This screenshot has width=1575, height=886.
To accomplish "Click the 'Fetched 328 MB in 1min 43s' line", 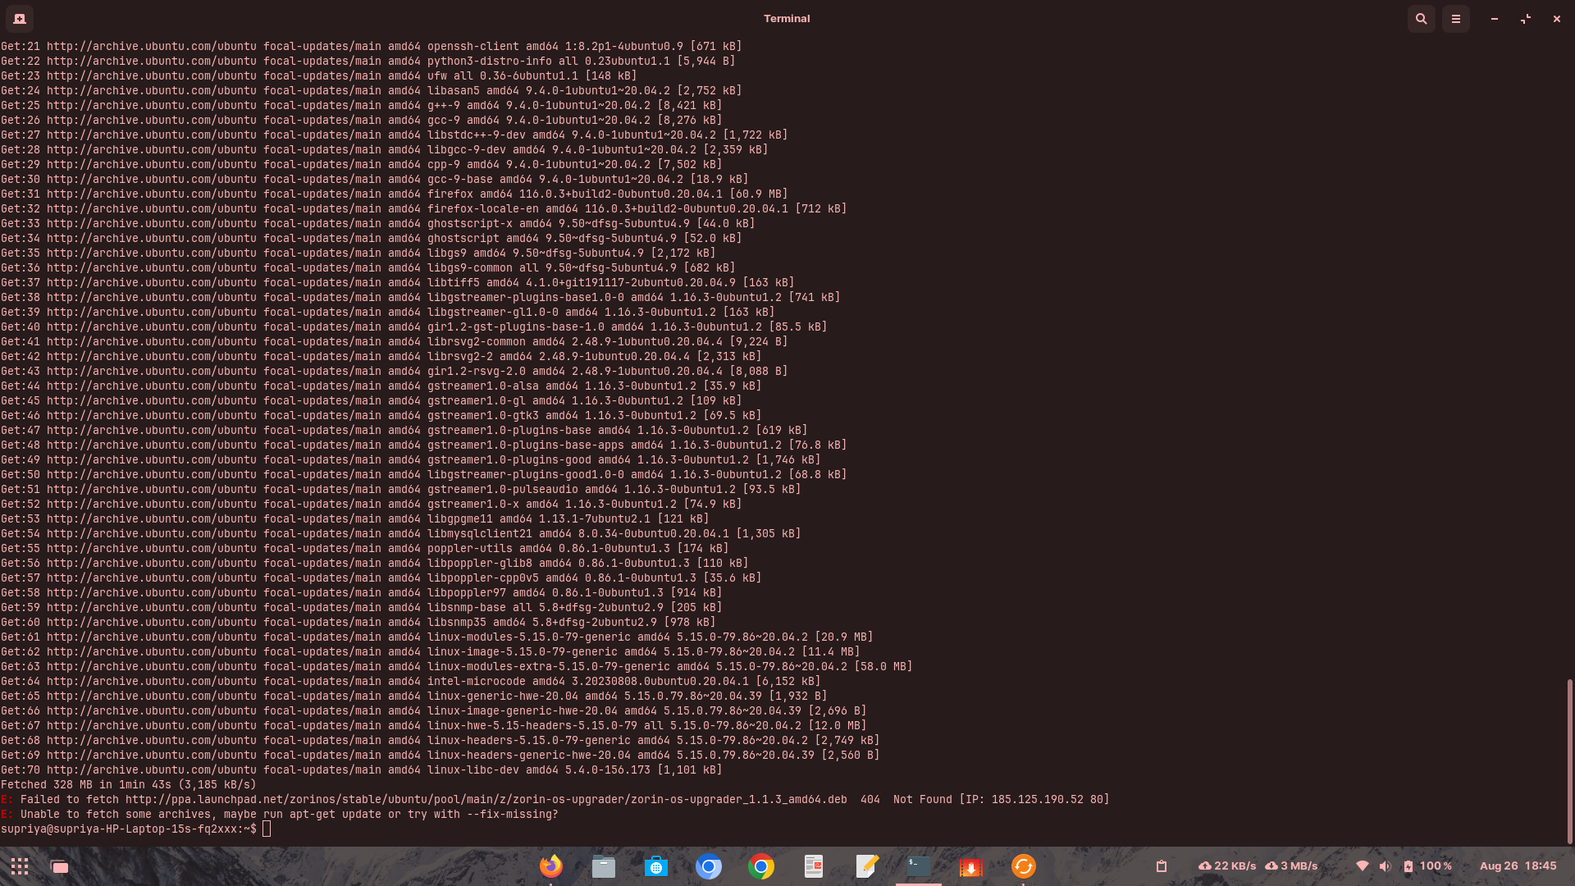I will coord(129,785).
